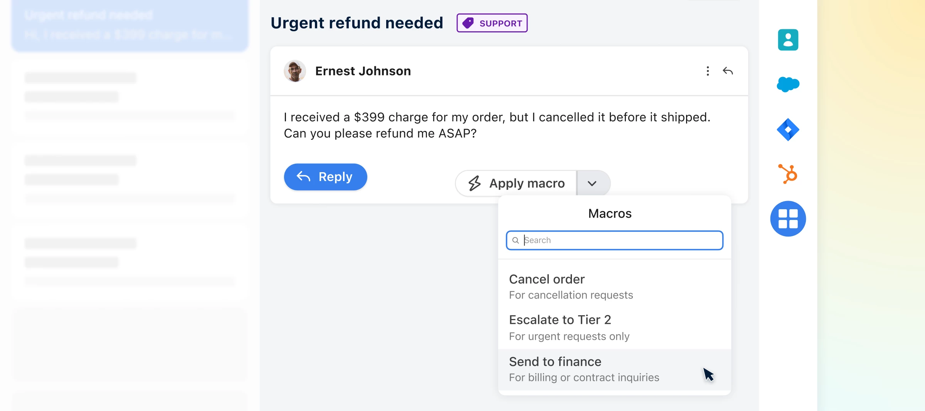The height and width of the screenshot is (411, 925).
Task: Click the SUPPORT tag badge
Action: coord(492,23)
